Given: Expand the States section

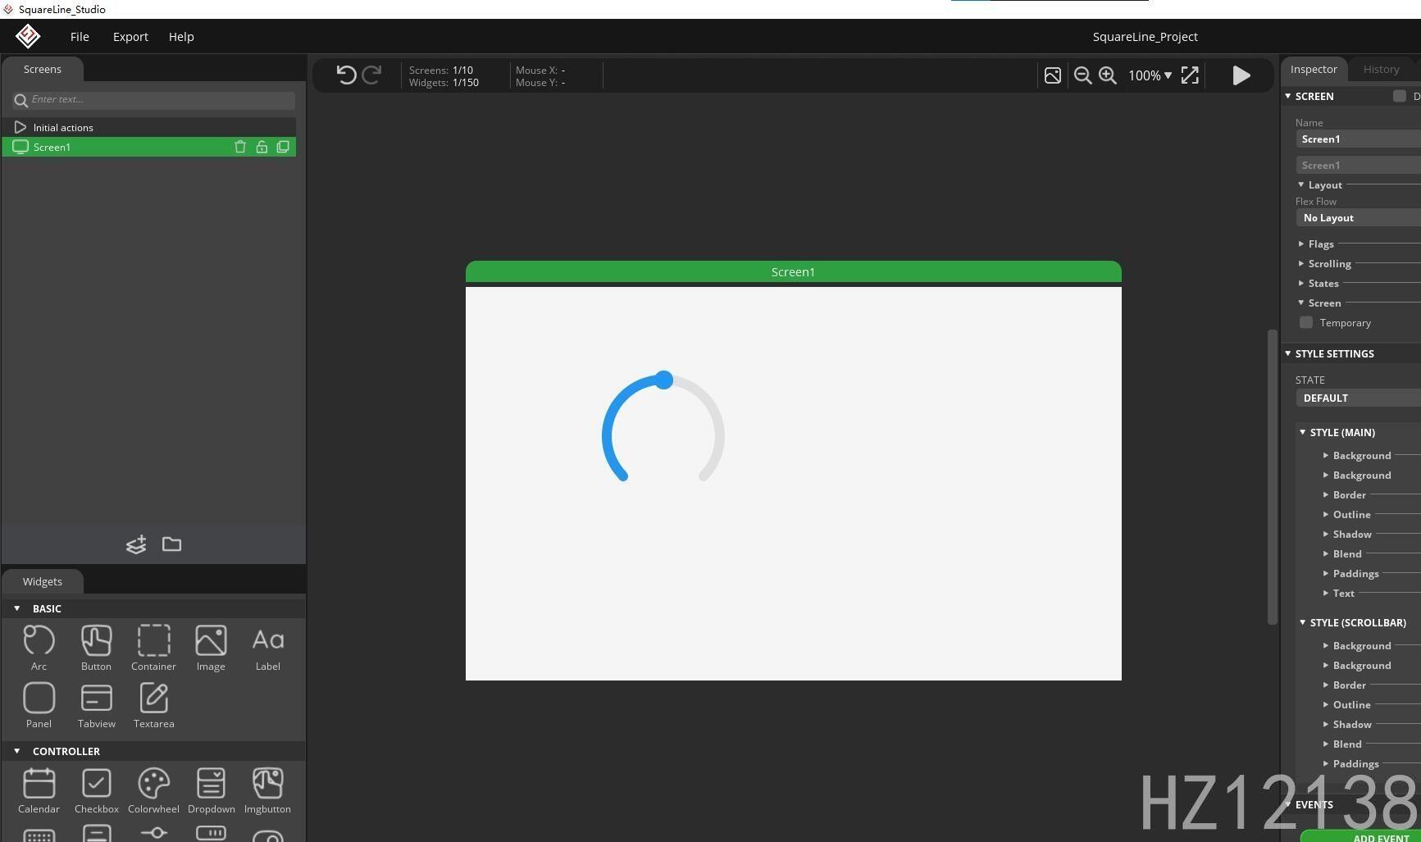Looking at the screenshot, I should pos(1301,283).
